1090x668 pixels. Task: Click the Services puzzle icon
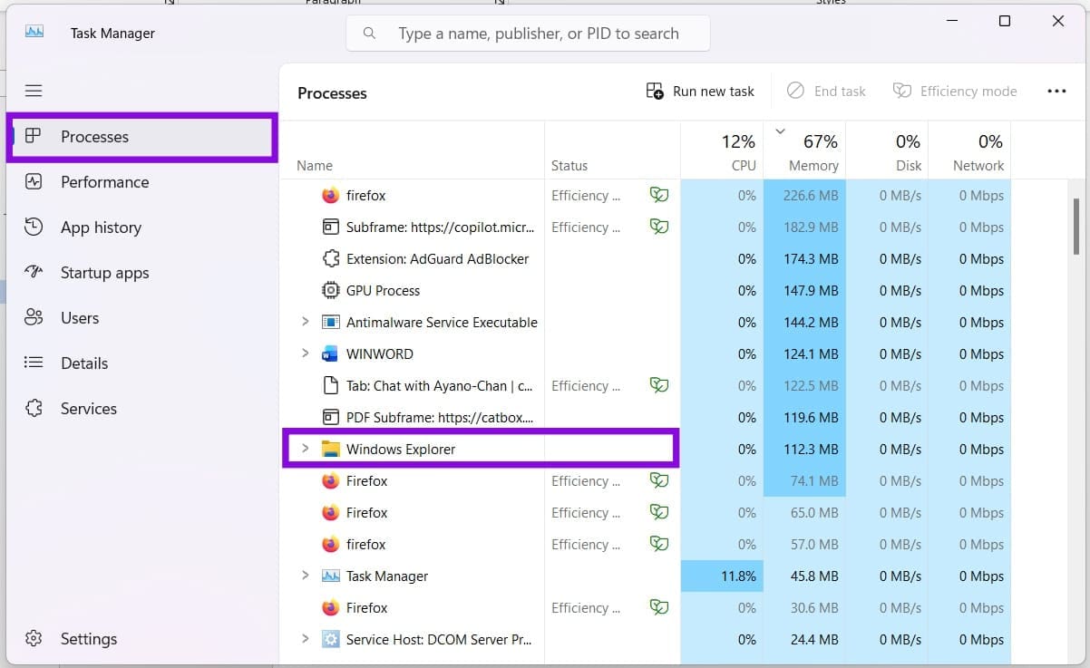pos(34,408)
